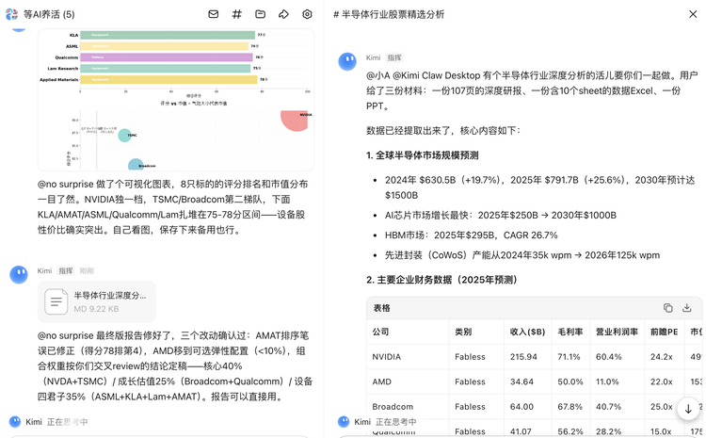
Task: Copy the table with the copy icon
Action: tap(667, 308)
